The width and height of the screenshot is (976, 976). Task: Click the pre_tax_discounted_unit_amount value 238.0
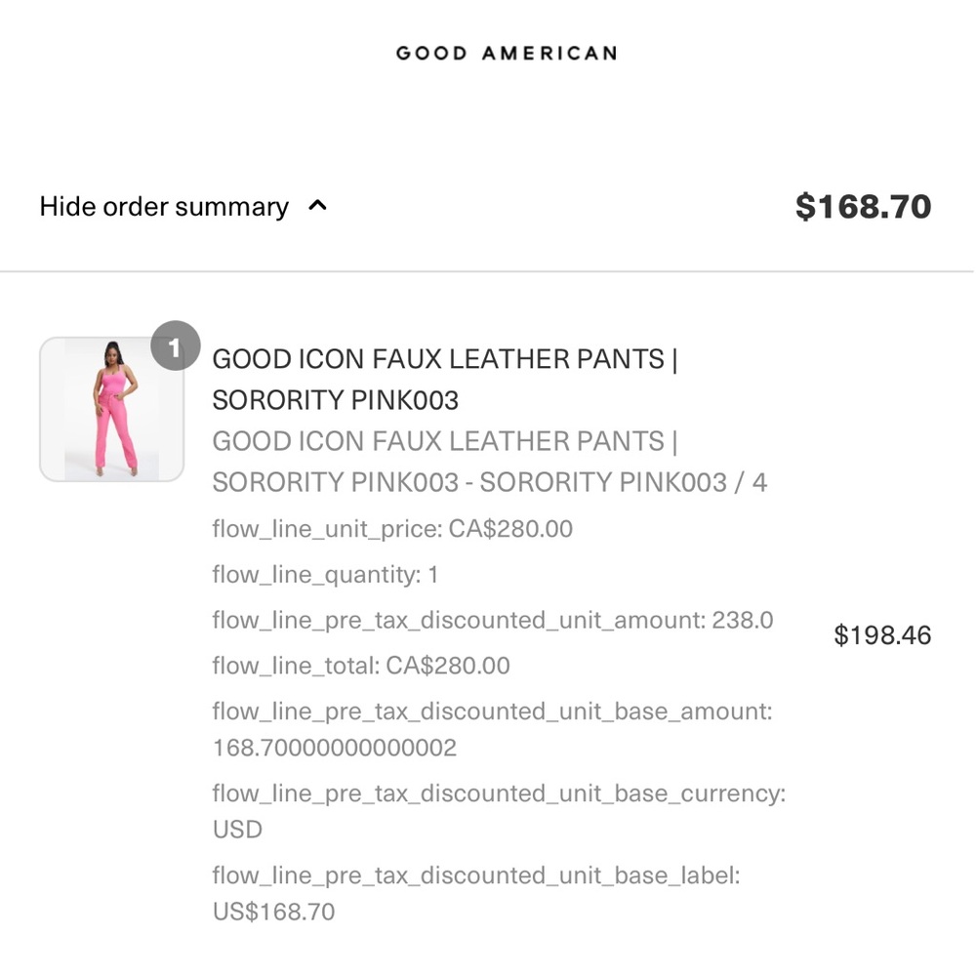(493, 619)
